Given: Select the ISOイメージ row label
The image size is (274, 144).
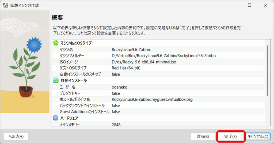Looking at the screenshot, I should [69, 62].
